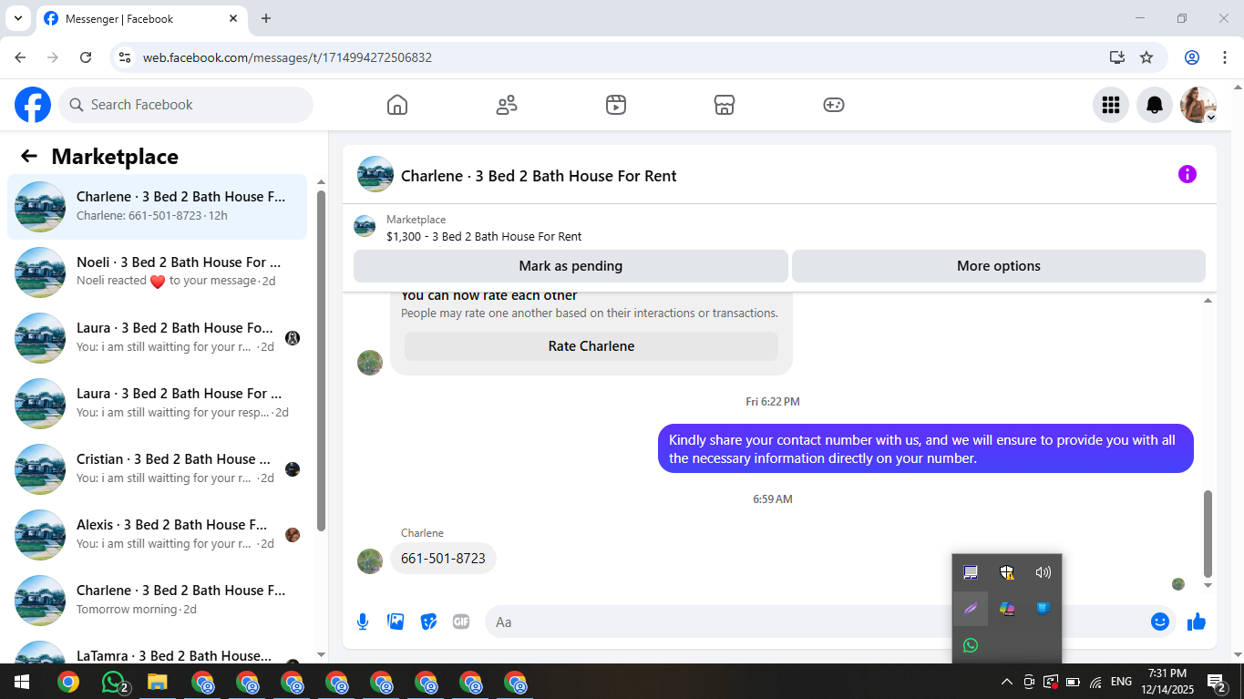The width and height of the screenshot is (1244, 699).
Task: Open Windows Security shield tray icon
Action: point(1007,572)
